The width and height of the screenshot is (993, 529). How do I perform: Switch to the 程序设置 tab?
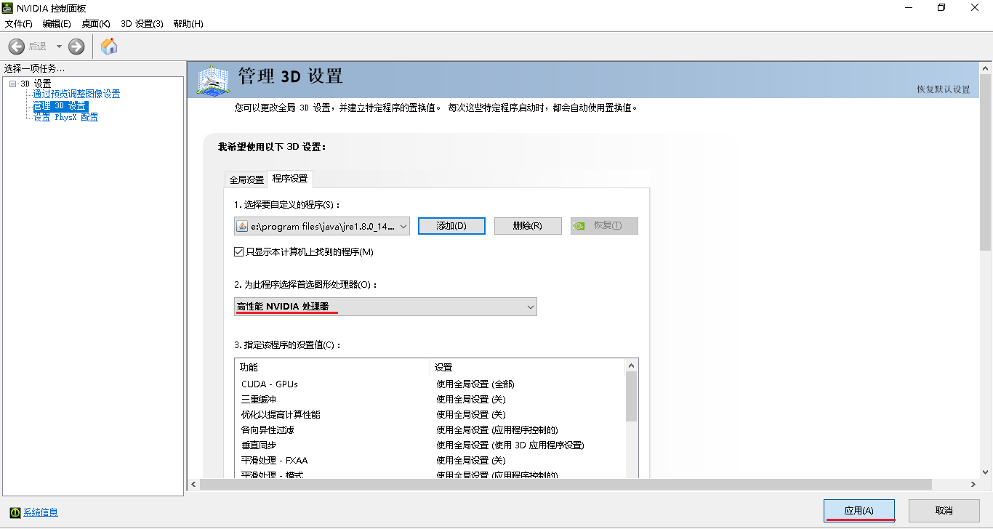click(x=290, y=179)
